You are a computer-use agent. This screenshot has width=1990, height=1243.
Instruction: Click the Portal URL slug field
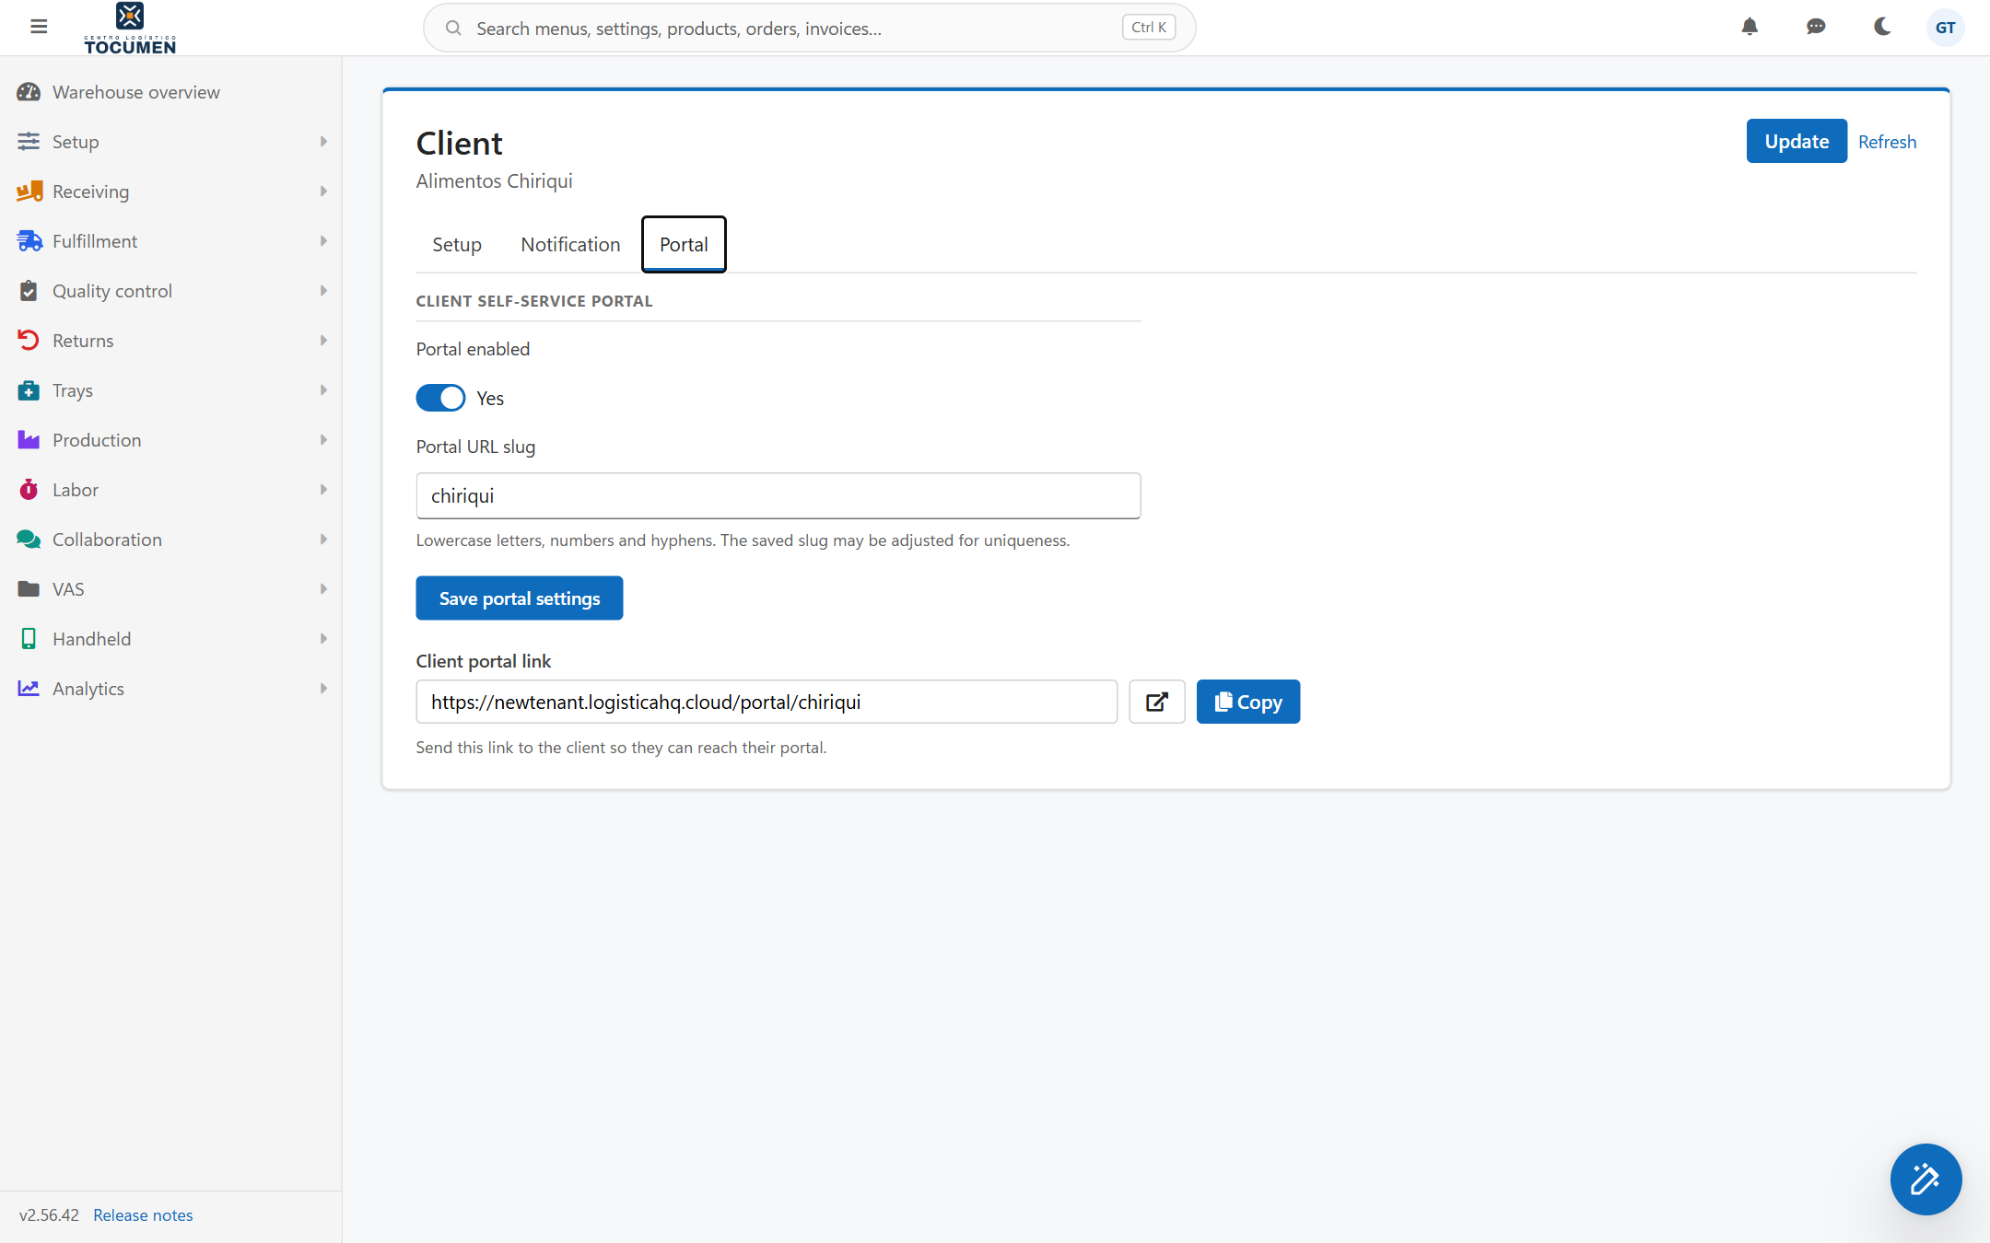pos(778,495)
